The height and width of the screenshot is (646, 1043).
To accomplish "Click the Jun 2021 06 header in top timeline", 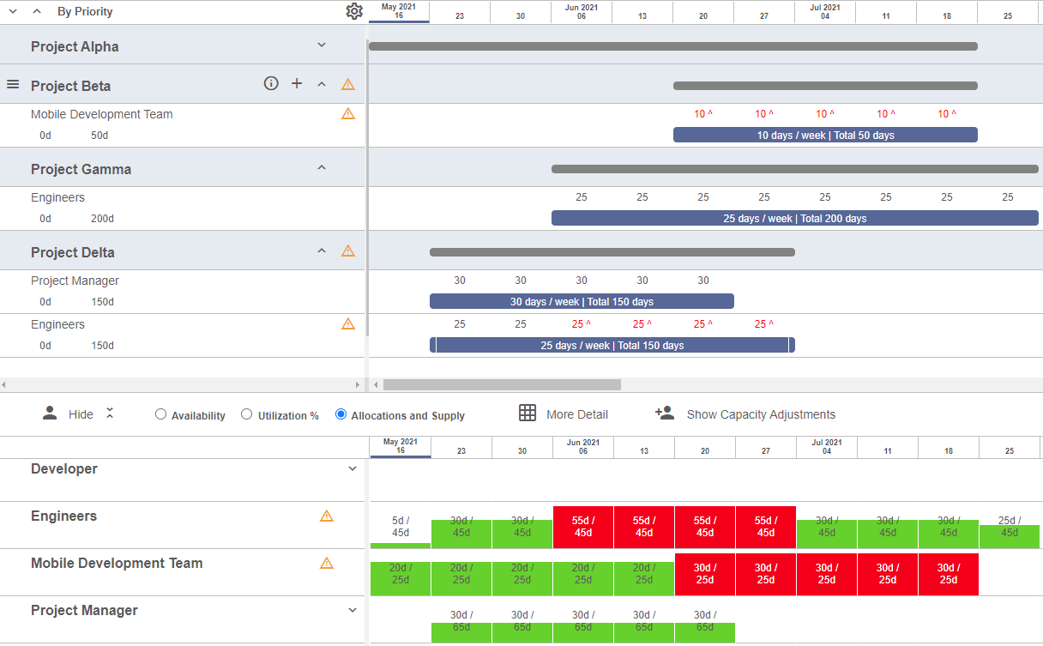I will tap(582, 11).
